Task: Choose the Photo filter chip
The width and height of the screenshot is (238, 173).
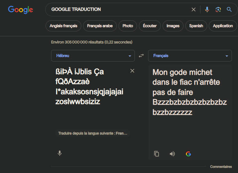Action: coord(127,26)
